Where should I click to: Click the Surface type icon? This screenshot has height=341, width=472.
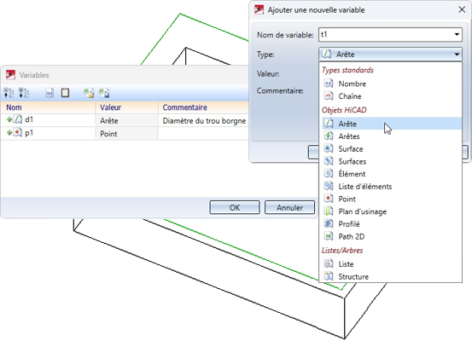[329, 148]
